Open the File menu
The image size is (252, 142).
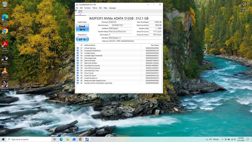click(77, 8)
